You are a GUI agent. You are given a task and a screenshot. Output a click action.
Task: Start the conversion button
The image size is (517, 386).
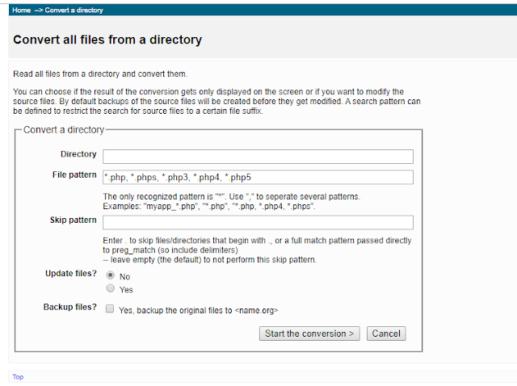pos(309,334)
